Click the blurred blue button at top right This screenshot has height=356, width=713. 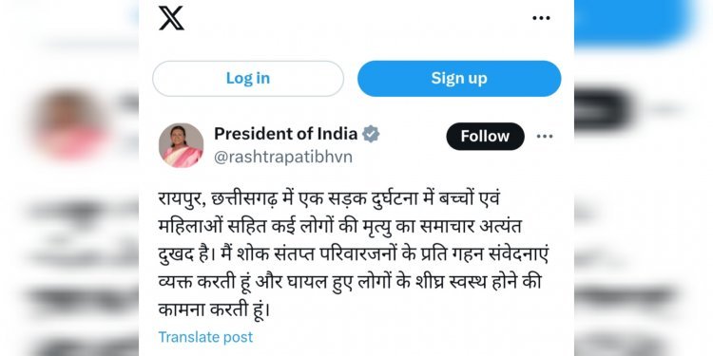[634, 21]
